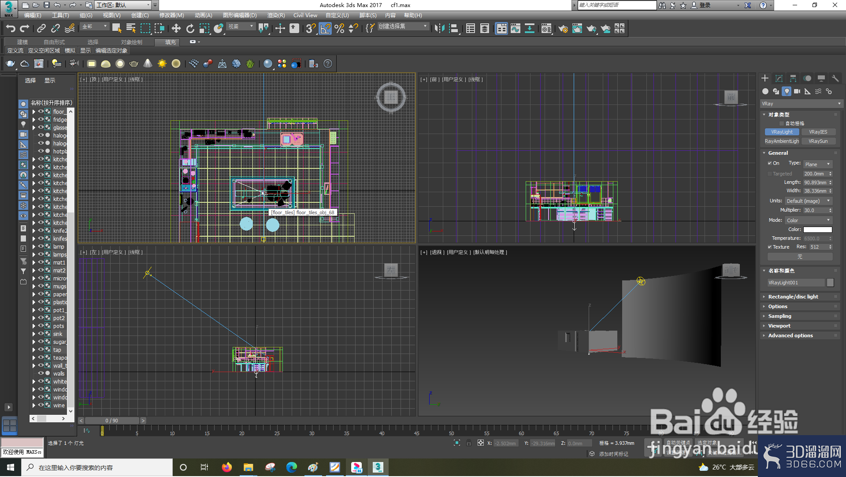Open the Civil View menu
This screenshot has width=846, height=477.
[305, 15]
